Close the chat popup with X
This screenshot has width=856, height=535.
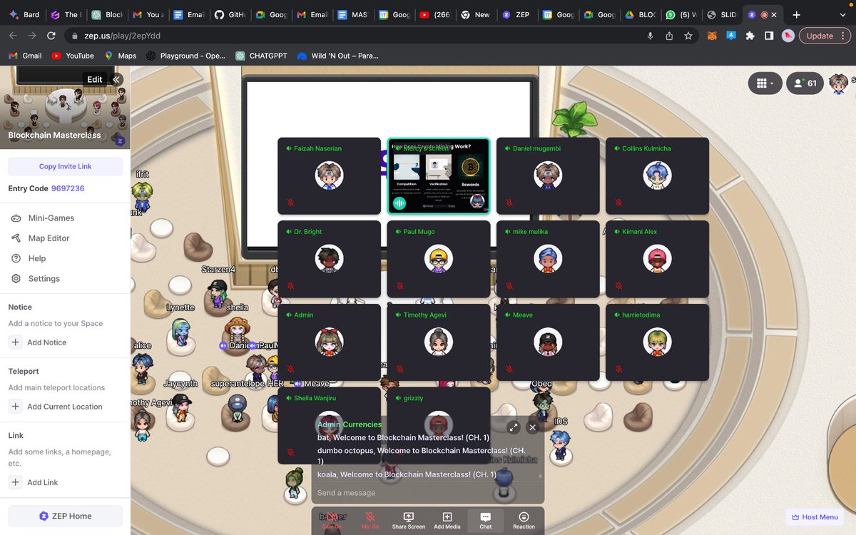point(532,427)
